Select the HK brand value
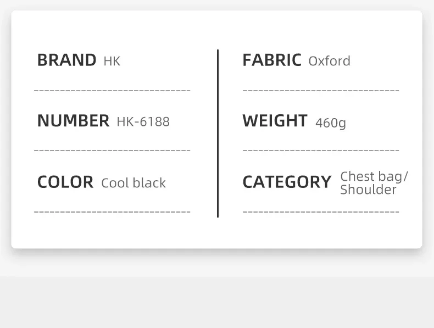 click(x=112, y=61)
